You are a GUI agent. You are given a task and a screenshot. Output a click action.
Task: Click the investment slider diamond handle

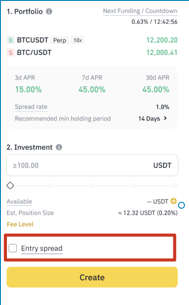[10, 185]
